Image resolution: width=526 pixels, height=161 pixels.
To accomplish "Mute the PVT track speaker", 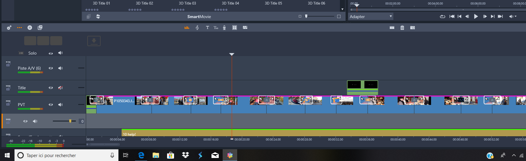I will coord(60,105).
